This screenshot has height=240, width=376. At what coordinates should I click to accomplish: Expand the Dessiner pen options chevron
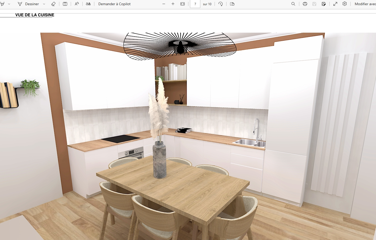(x=44, y=4)
